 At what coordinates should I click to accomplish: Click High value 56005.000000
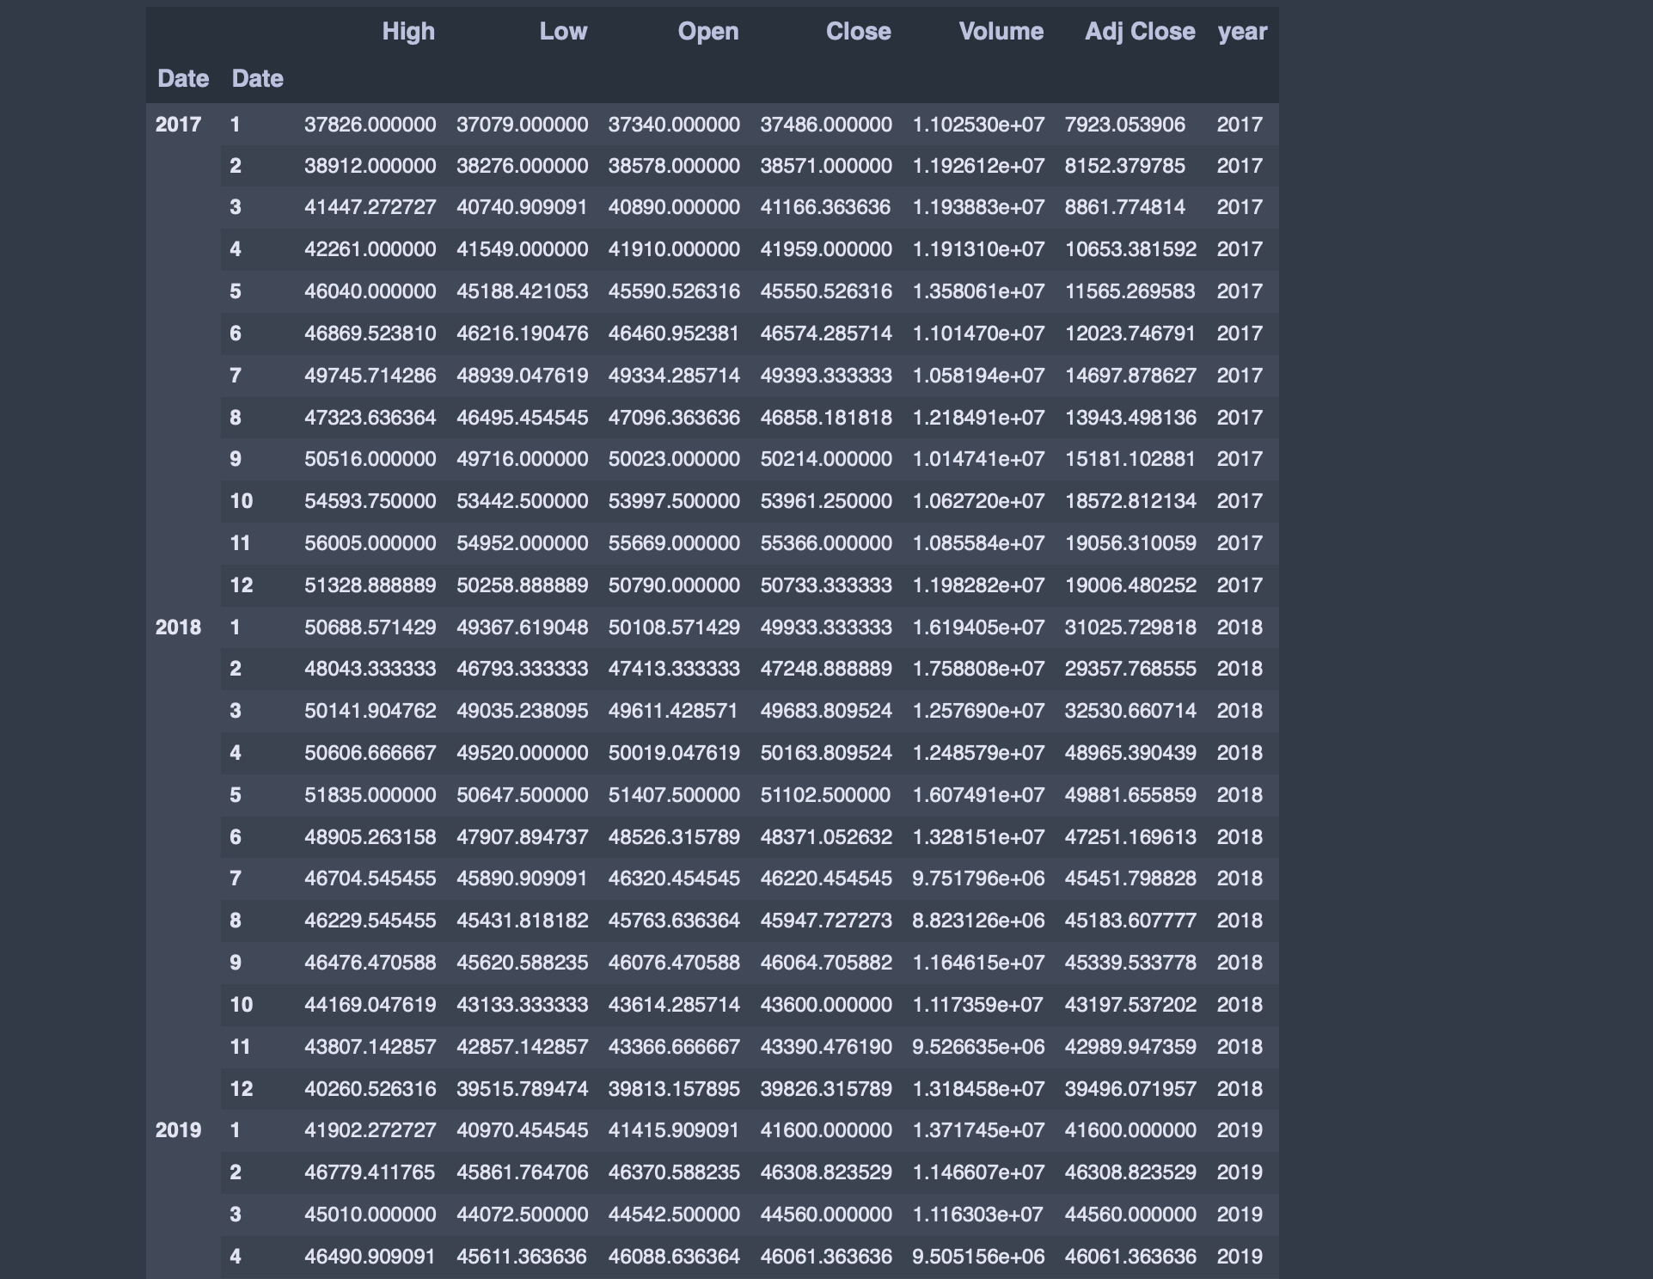pos(370,543)
